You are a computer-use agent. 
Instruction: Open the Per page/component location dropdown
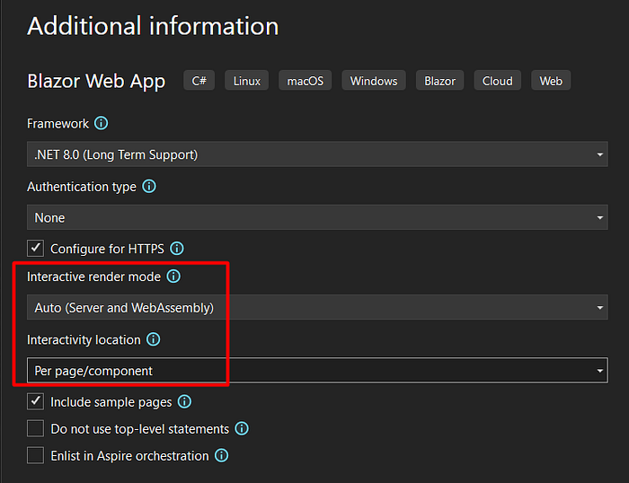coord(317,371)
